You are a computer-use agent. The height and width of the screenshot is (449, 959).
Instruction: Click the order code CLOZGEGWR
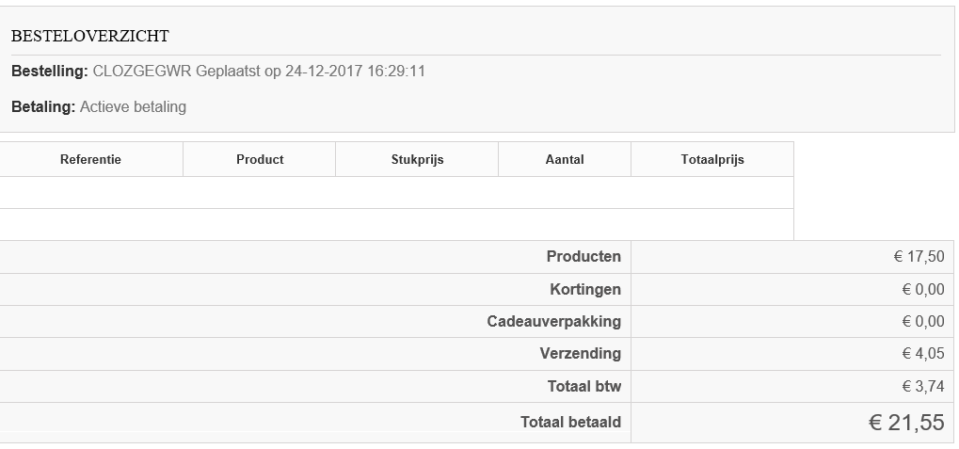(142, 71)
